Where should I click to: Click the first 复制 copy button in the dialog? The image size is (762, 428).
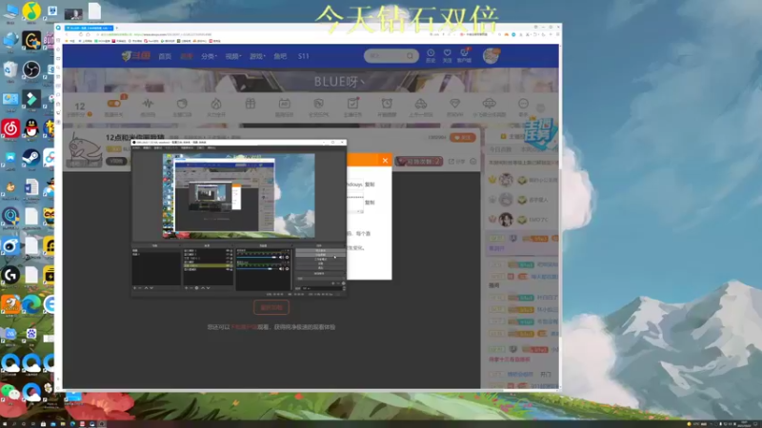click(370, 185)
